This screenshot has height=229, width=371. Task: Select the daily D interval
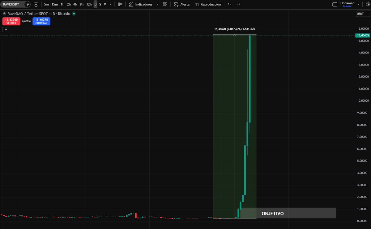click(x=96, y=4)
